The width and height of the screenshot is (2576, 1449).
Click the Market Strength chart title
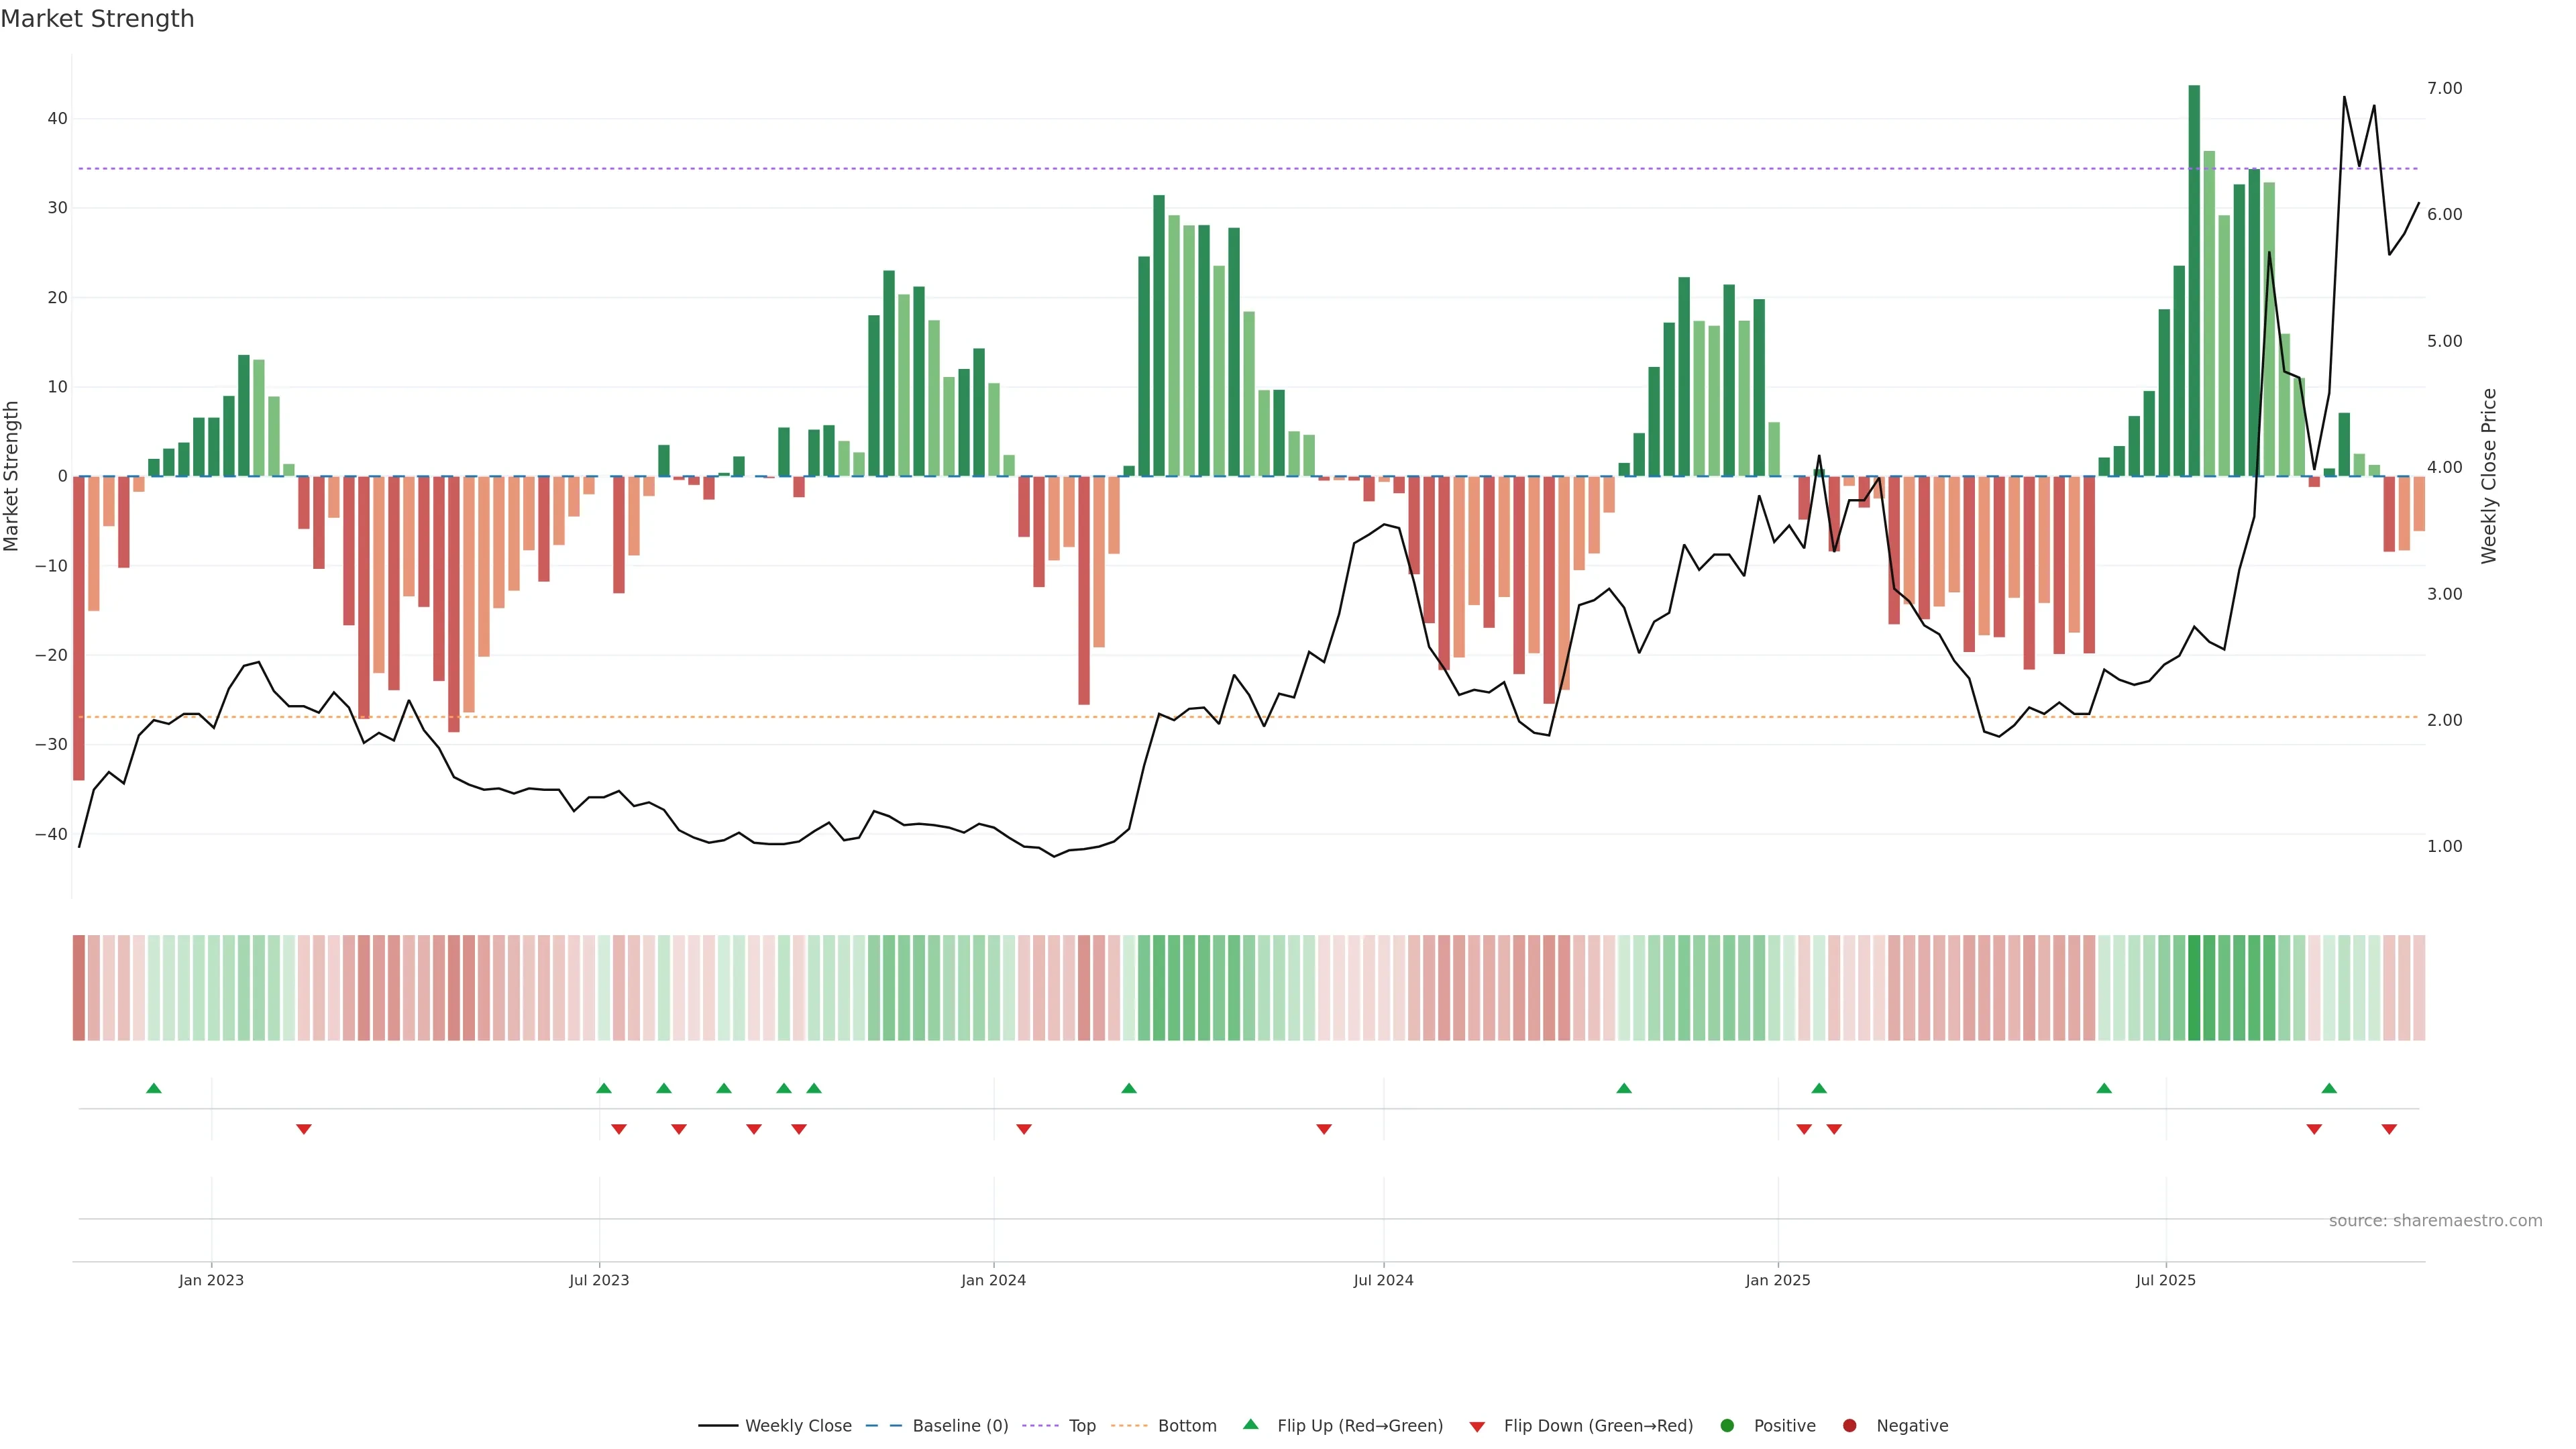(97, 19)
